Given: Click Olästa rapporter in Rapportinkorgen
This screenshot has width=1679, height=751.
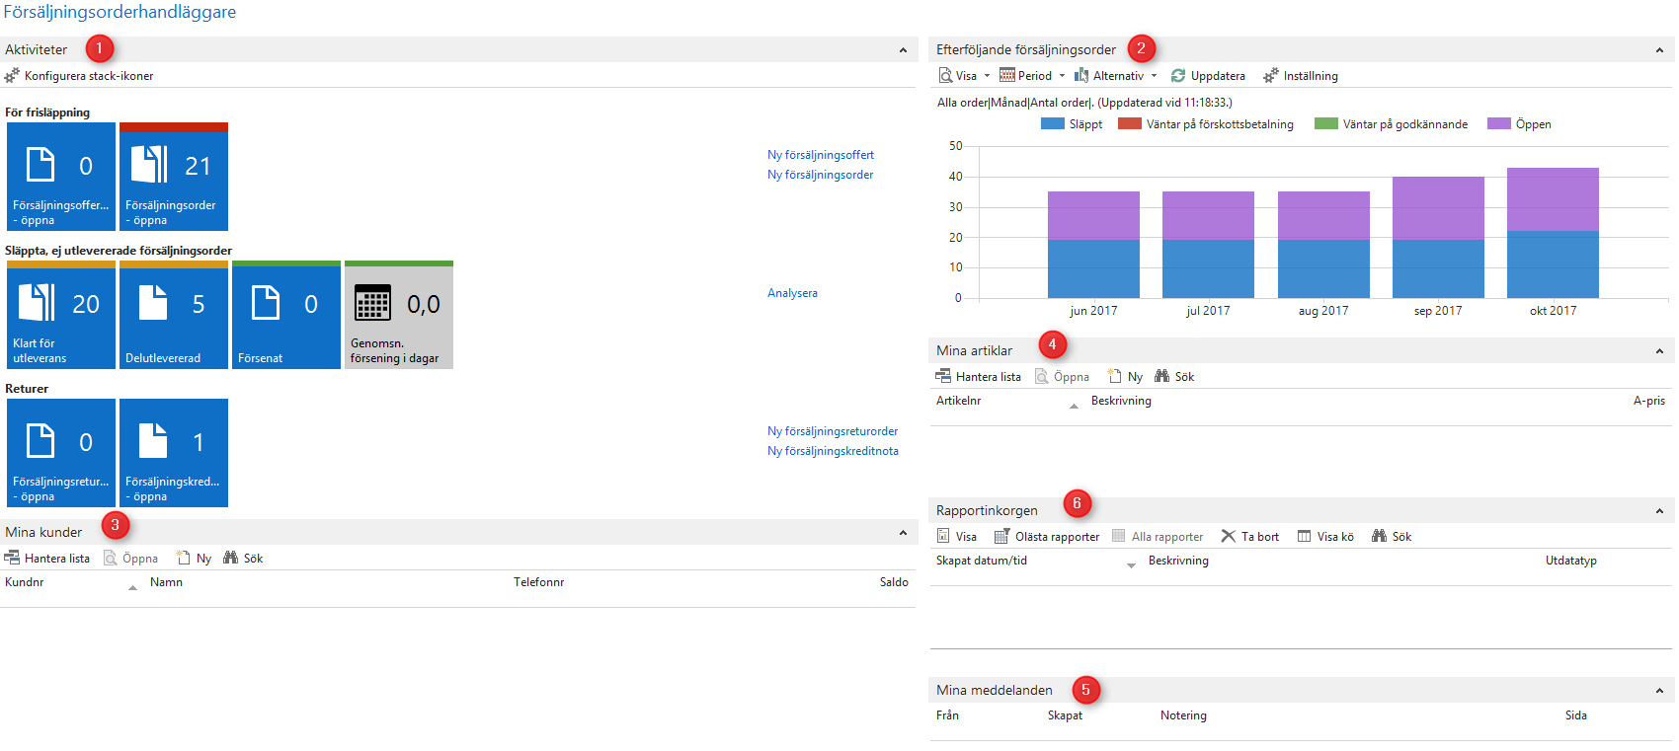Looking at the screenshot, I should [x=1046, y=537].
